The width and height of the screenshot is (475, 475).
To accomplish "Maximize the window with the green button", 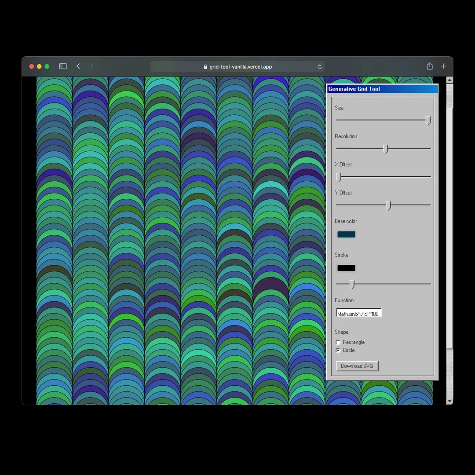I will point(47,66).
